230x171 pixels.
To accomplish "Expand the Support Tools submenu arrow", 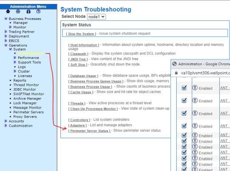I will point(15,62).
